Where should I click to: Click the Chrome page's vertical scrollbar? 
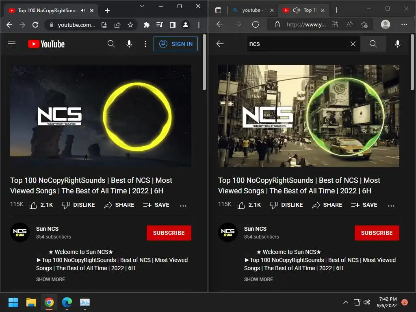tap(204, 62)
